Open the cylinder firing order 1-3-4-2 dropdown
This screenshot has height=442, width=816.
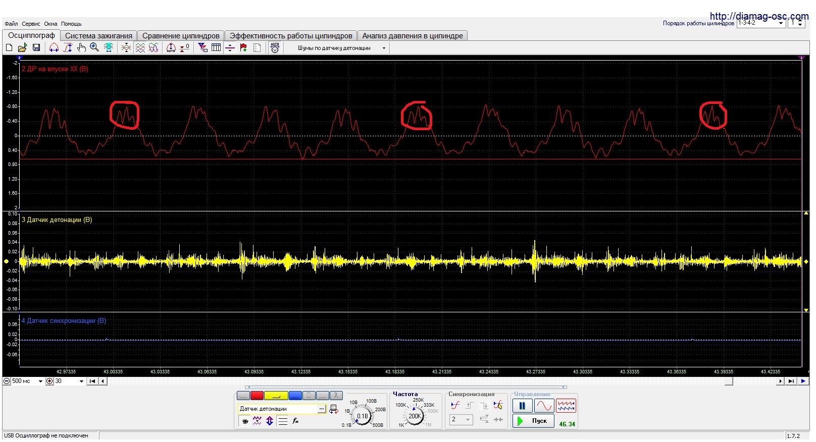pos(781,23)
